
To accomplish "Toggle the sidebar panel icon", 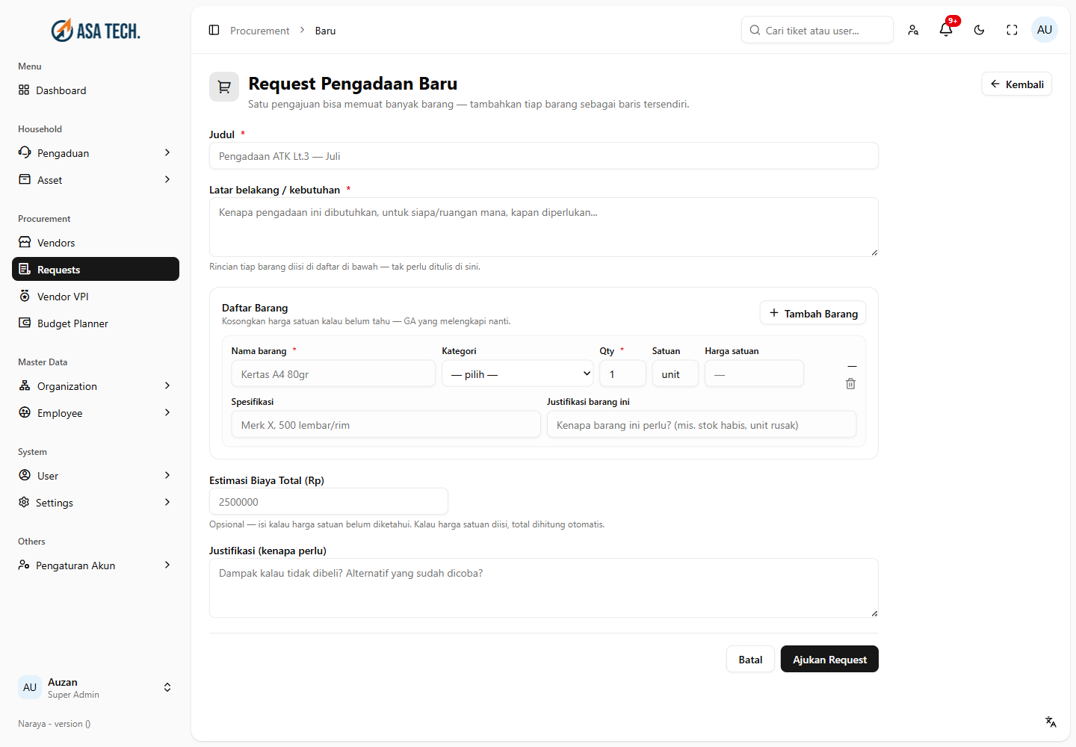I will (x=214, y=30).
